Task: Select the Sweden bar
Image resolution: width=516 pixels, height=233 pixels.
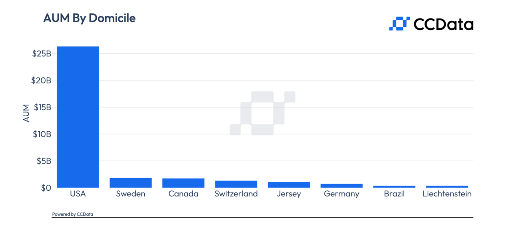Action: (x=131, y=183)
